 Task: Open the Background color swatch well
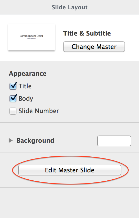(x=114, y=141)
